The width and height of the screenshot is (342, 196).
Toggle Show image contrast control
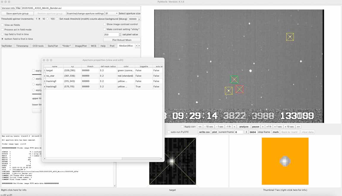point(104,24)
